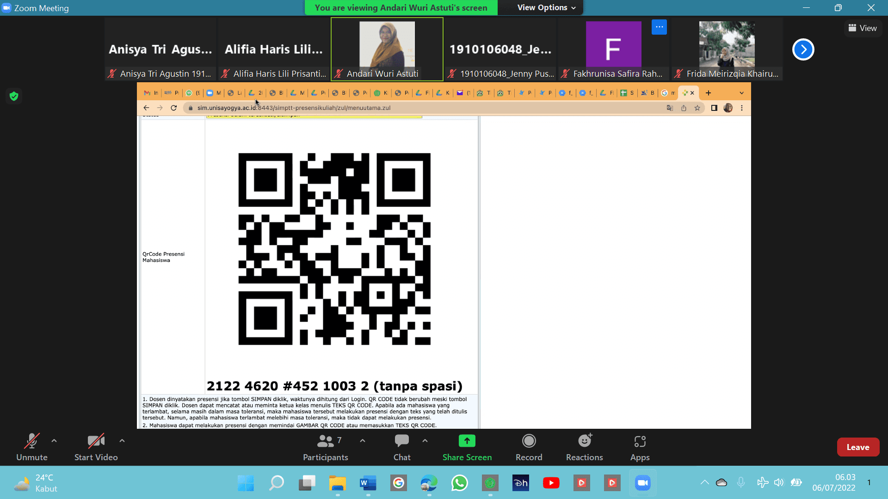Unmute the microphone in Zoom
888x499 pixels.
point(31,447)
